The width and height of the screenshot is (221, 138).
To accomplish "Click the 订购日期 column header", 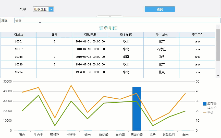I will (x=90, y=35).
